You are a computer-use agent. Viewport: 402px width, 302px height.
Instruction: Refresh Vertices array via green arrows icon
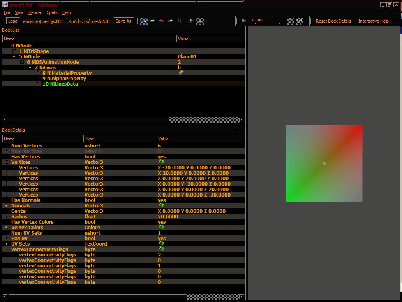click(x=161, y=162)
